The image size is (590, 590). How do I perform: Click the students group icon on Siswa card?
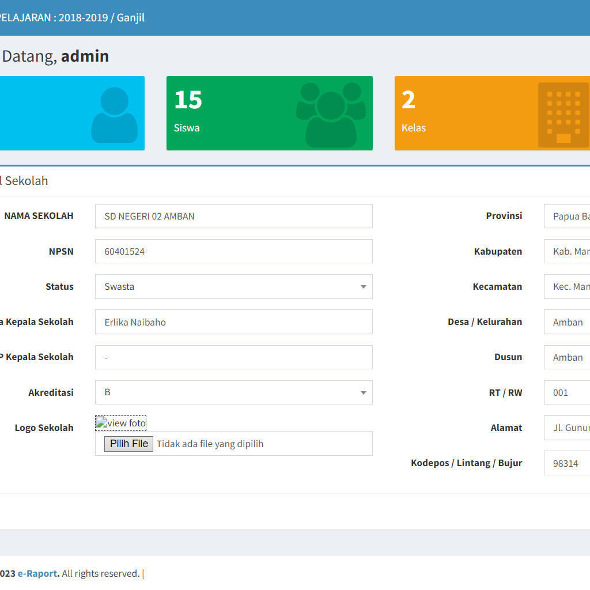tap(331, 115)
